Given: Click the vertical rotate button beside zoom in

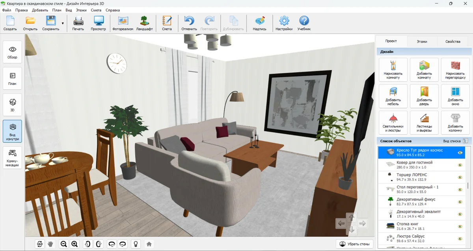Looking at the screenshot, I should click(x=88, y=244).
